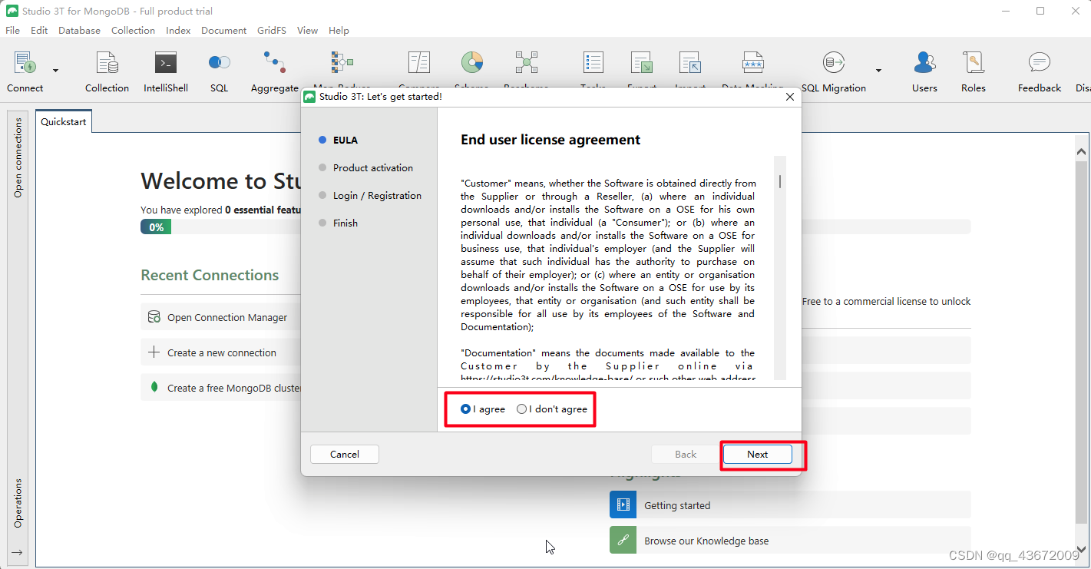Click Create a new connection

[x=222, y=352]
